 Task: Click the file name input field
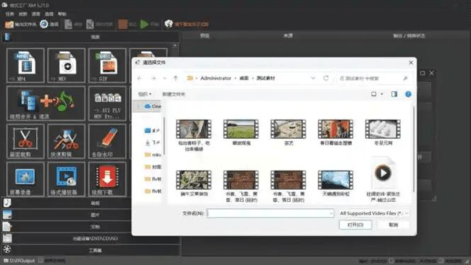coord(270,213)
